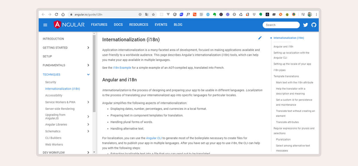Expand Angular Libraries
The height and width of the screenshot is (166, 358).
[88, 125]
